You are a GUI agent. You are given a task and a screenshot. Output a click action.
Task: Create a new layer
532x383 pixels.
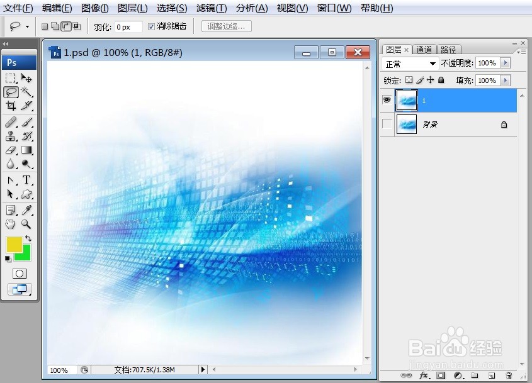pyautogui.click(x=492, y=375)
